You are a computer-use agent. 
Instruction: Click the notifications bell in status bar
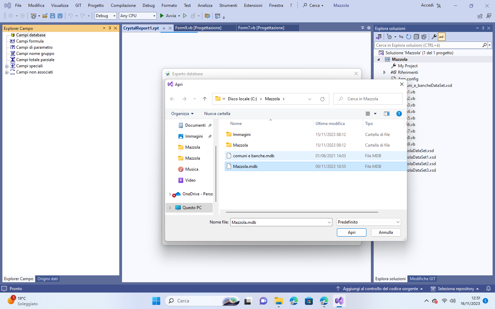(488, 289)
